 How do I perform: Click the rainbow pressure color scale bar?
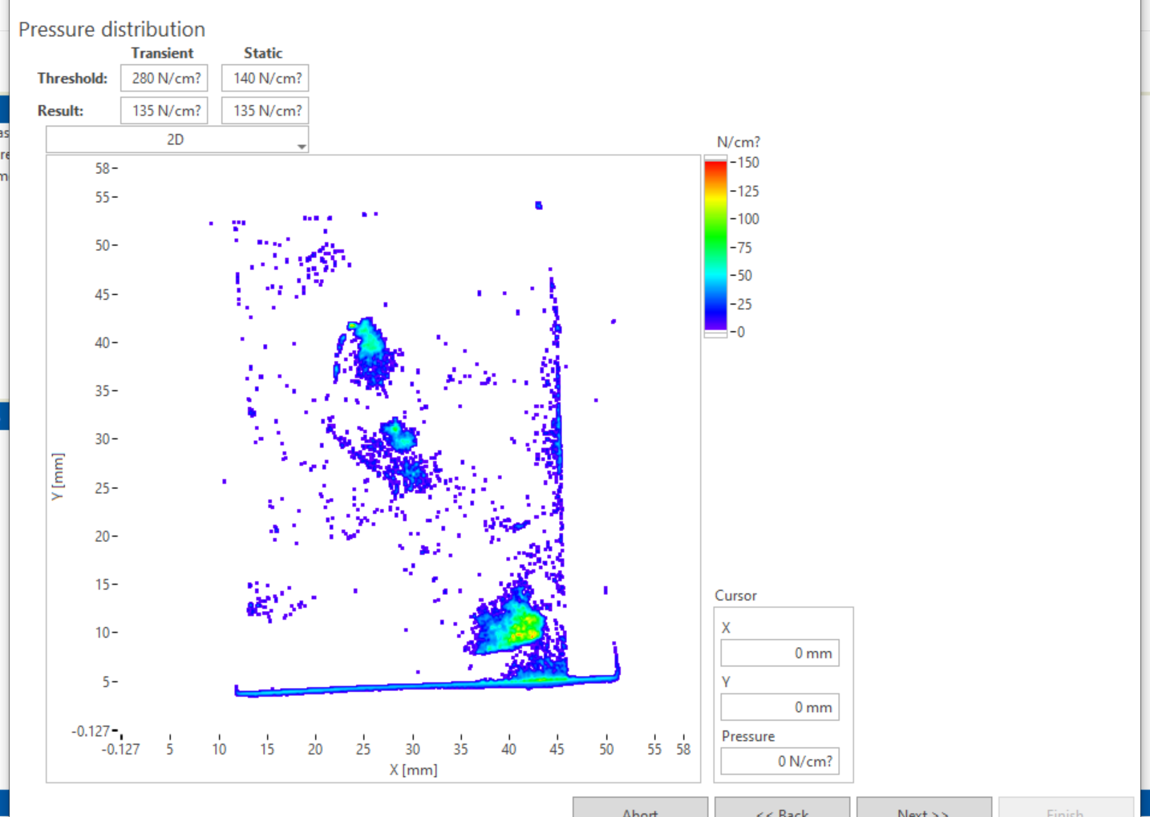pos(715,245)
